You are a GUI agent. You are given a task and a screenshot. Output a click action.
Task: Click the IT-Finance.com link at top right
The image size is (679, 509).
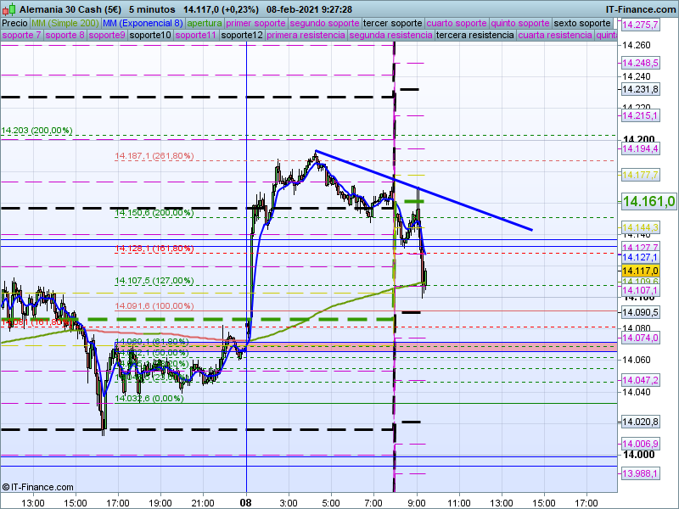pyautogui.click(x=640, y=9)
